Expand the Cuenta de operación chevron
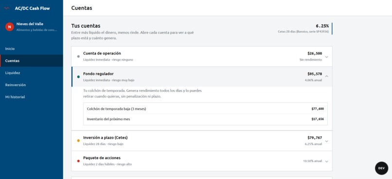392x179 pixels. [x=326, y=57]
